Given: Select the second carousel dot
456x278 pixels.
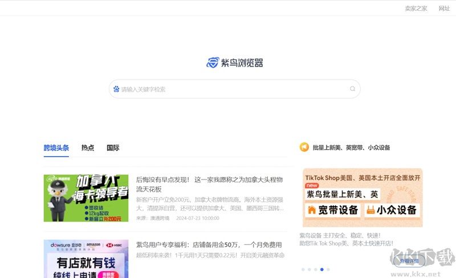Looking at the screenshot, I should click(x=309, y=269).
